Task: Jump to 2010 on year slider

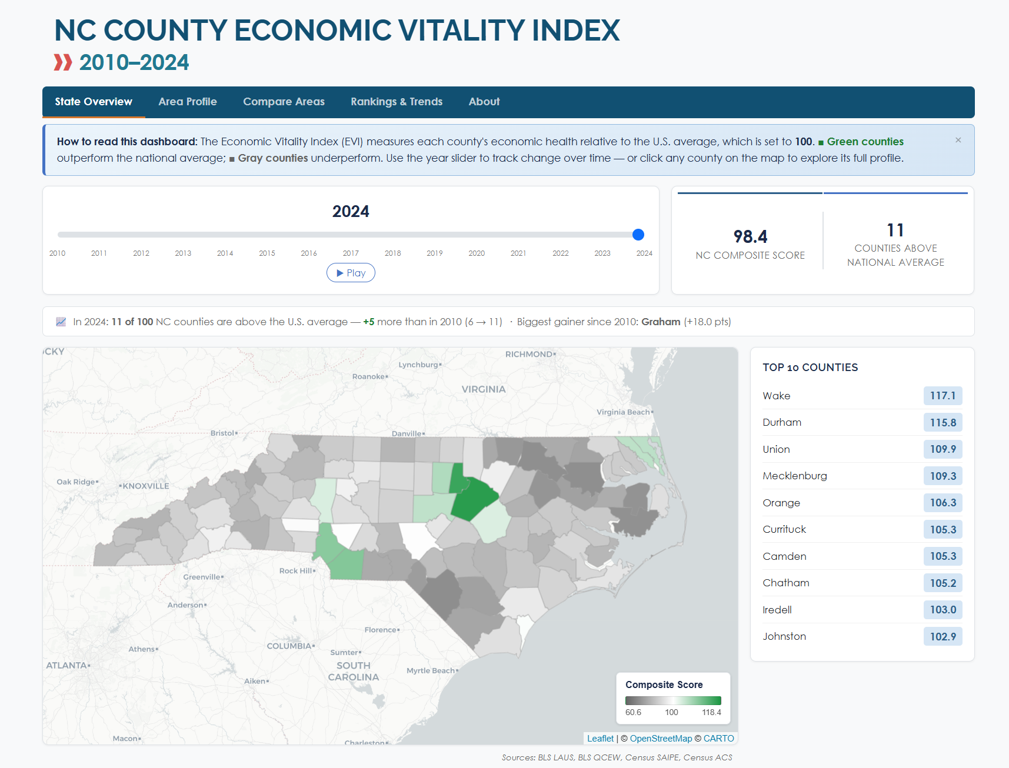Action: pyautogui.click(x=58, y=253)
